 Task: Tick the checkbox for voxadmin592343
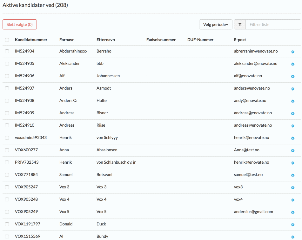[7, 137]
